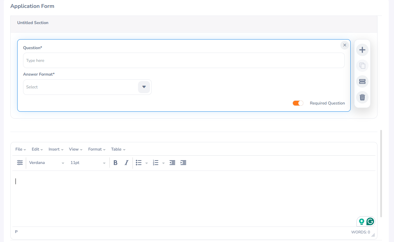Apply italic formatting in editor
394x242 pixels.
(126, 163)
